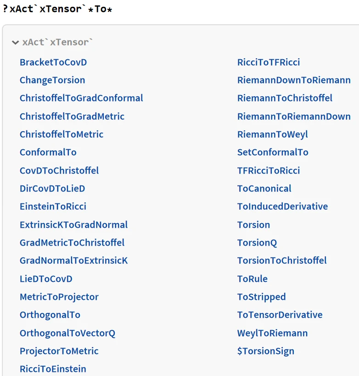Open ChristoffelToGradConformal documentation link

81,98
